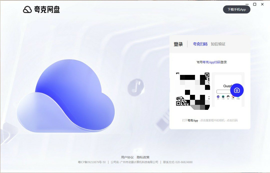Viewport: 270px width, 173px height.
Task: Click the Quark cloud logo icon
Action: coord(27,9)
